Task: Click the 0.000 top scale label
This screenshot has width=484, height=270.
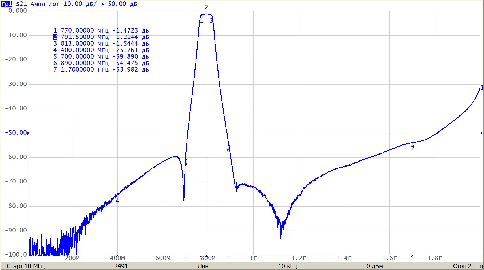Action: tap(18, 11)
